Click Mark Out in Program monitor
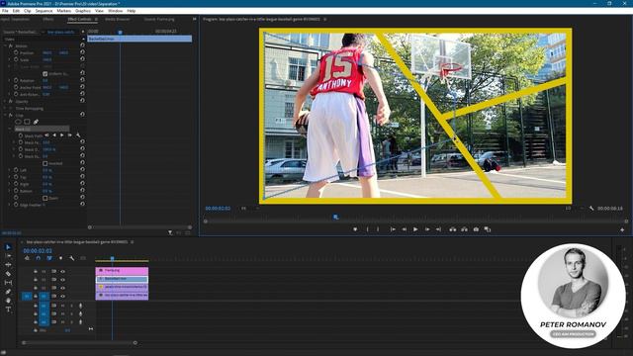 [x=378, y=229]
